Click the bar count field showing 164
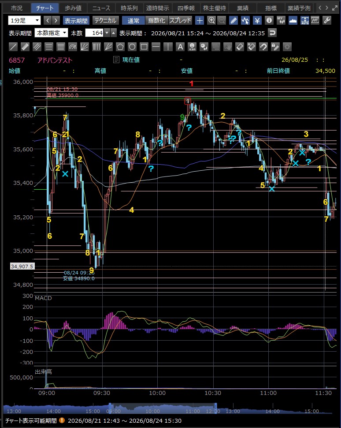Image resolution: width=341 pixels, height=428 pixels. pyautogui.click(x=95, y=33)
